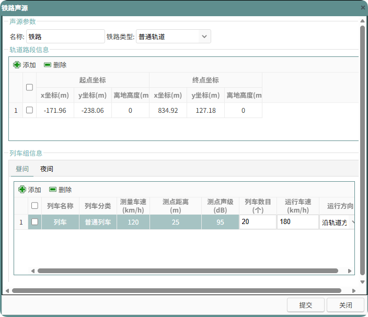
Task: Click the dialog's vertical scrollbar thumb
Action: [x=362, y=151]
